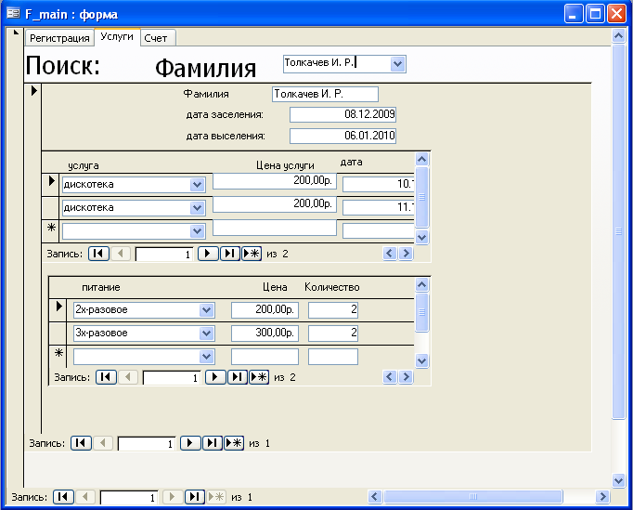Add new record in питание subform
This screenshot has height=510, width=633.
click(x=259, y=377)
